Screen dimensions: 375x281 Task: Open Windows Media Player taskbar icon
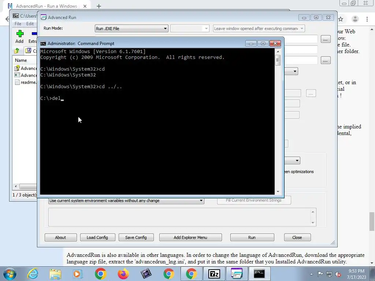tap(78, 274)
